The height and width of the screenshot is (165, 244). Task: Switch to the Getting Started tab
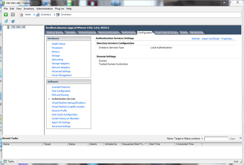pos(55,33)
